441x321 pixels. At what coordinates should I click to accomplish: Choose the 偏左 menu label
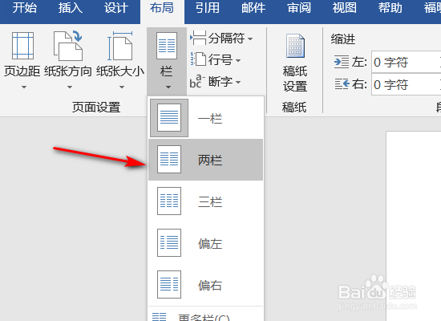pyautogui.click(x=210, y=243)
